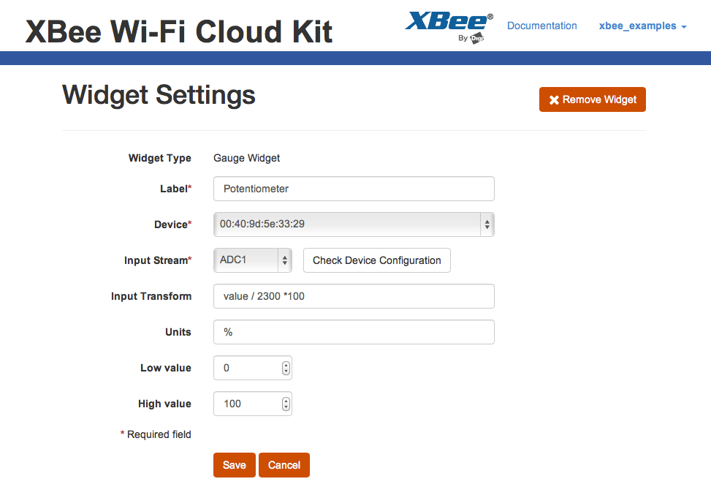711x487 pixels.
Task: Save the widget settings
Action: (235, 465)
